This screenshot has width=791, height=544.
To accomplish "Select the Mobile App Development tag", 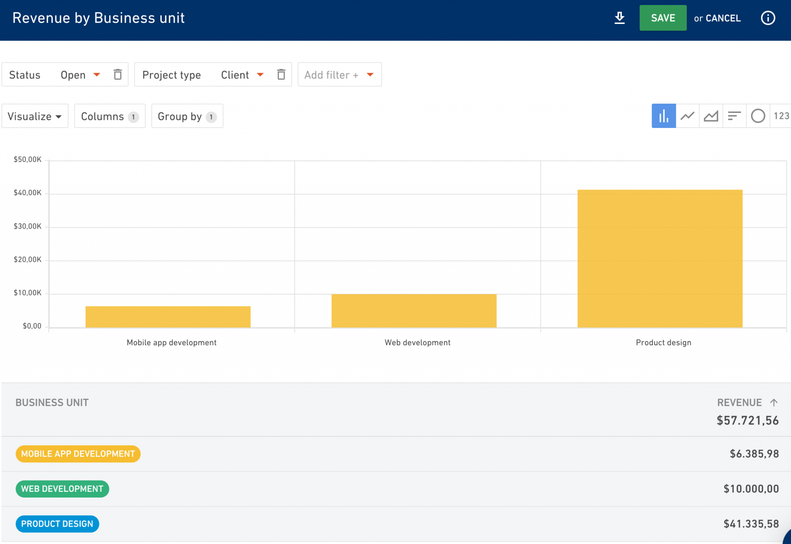I will pos(78,454).
